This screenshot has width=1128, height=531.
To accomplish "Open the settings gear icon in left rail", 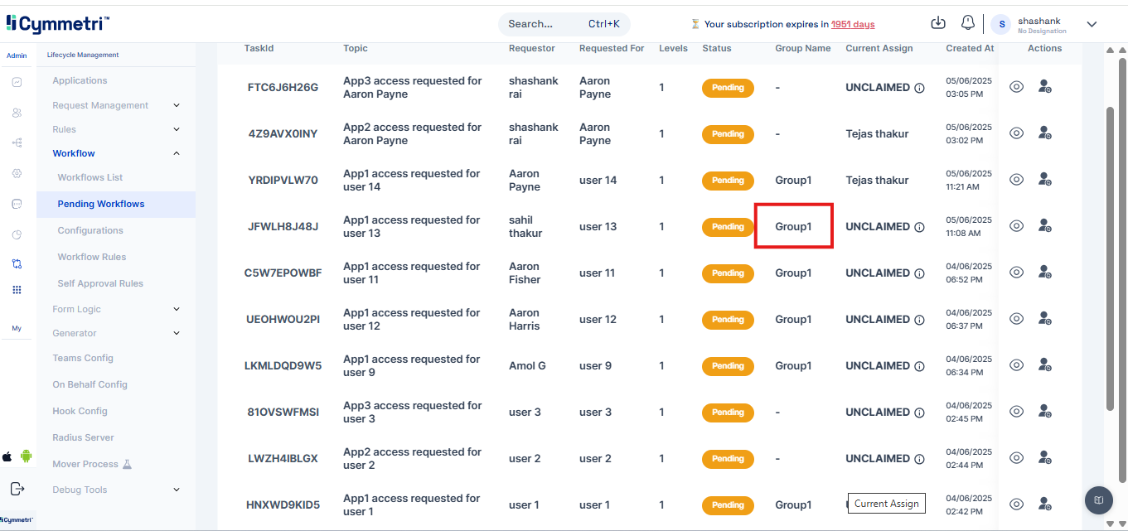I will pyautogui.click(x=17, y=173).
